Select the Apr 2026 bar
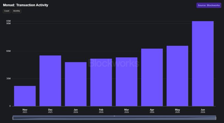This screenshot has height=123, width=224. [152, 77]
